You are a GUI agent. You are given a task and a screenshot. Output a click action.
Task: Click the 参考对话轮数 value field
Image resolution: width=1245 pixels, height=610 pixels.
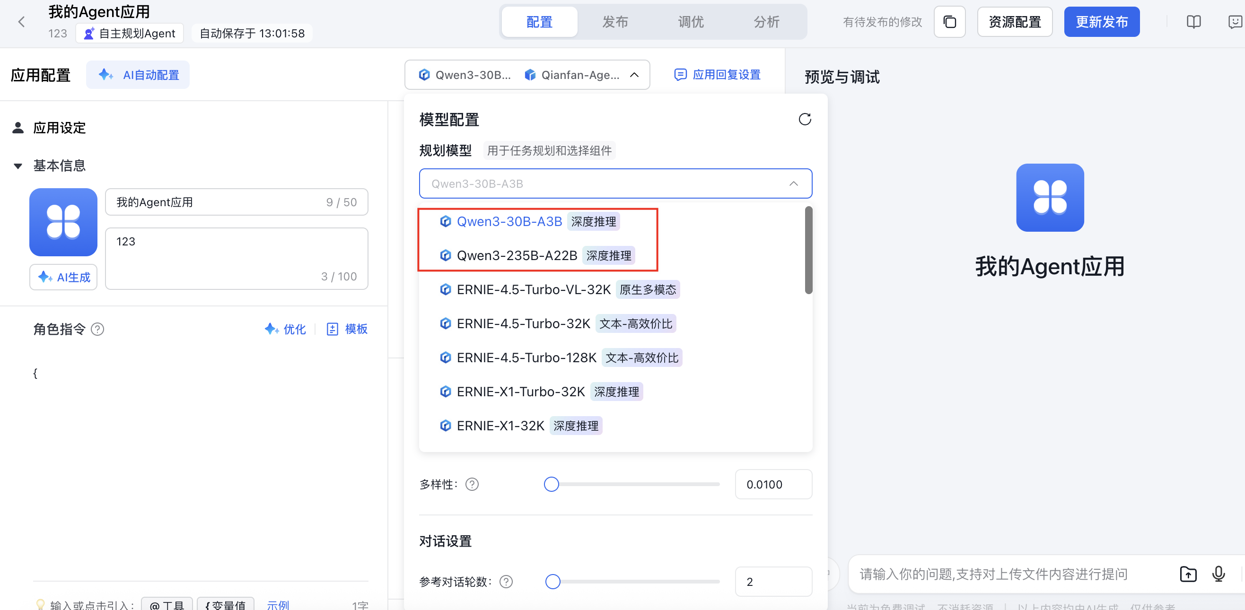tap(773, 582)
